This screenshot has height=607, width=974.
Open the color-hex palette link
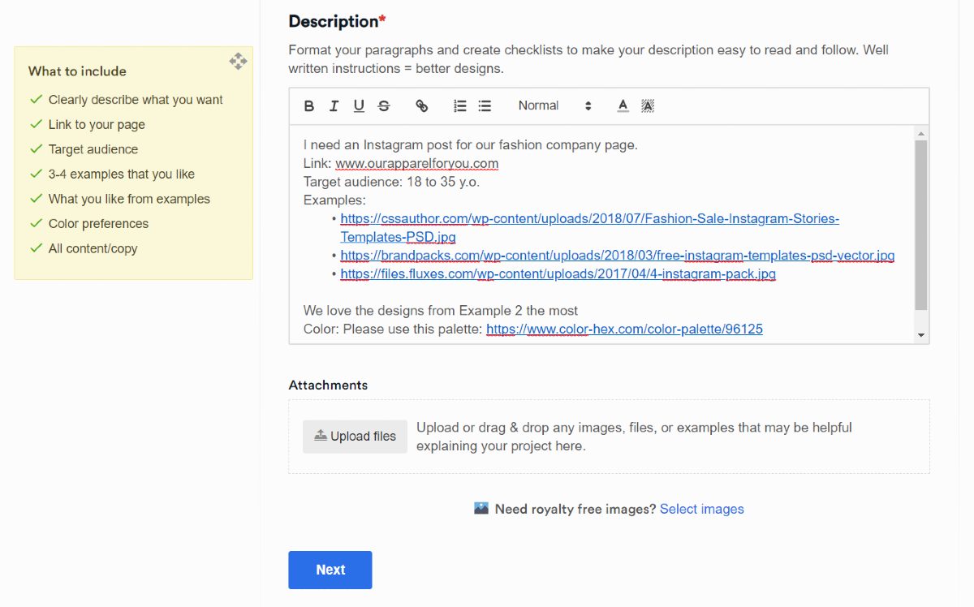[x=624, y=329]
